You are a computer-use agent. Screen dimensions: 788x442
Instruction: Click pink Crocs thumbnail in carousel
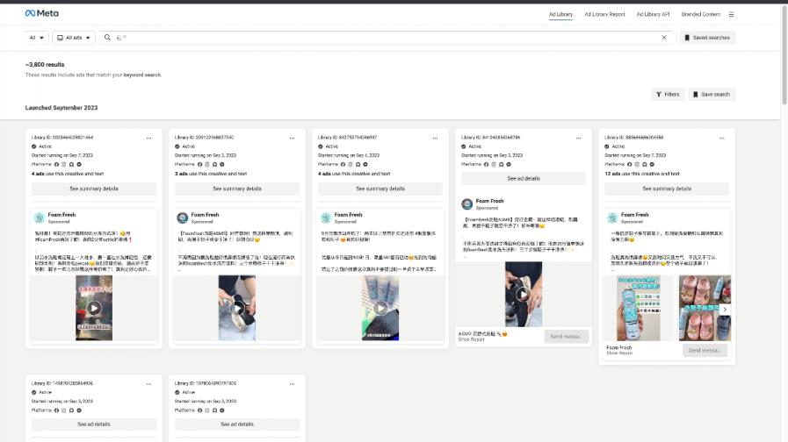pos(705,308)
